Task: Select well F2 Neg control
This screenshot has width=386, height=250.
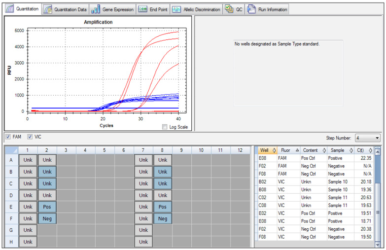Action: pyautogui.click(x=47, y=218)
